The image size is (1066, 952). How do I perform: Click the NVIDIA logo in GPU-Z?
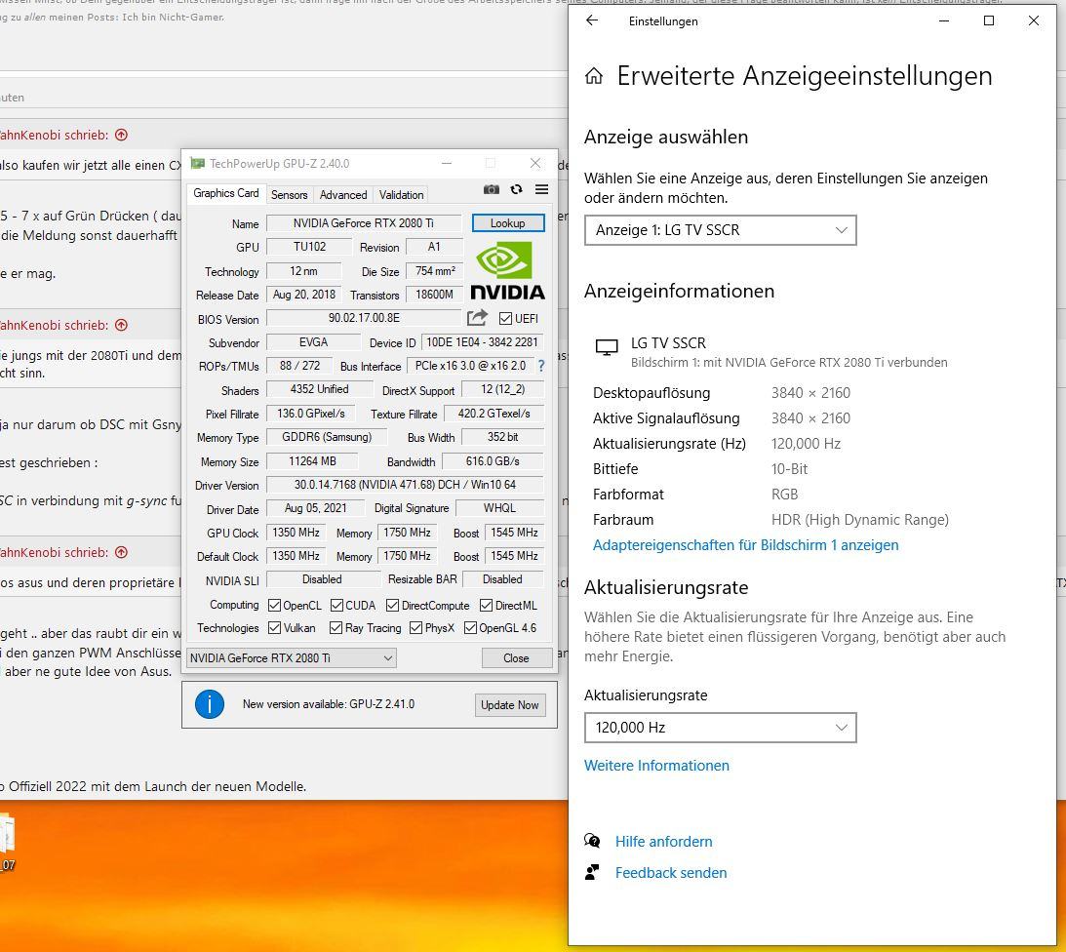(507, 270)
